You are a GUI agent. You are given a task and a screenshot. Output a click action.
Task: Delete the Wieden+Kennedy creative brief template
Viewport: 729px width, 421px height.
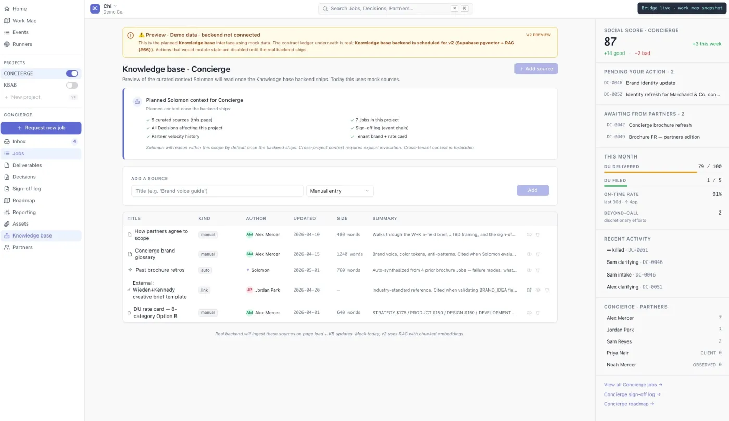click(547, 290)
